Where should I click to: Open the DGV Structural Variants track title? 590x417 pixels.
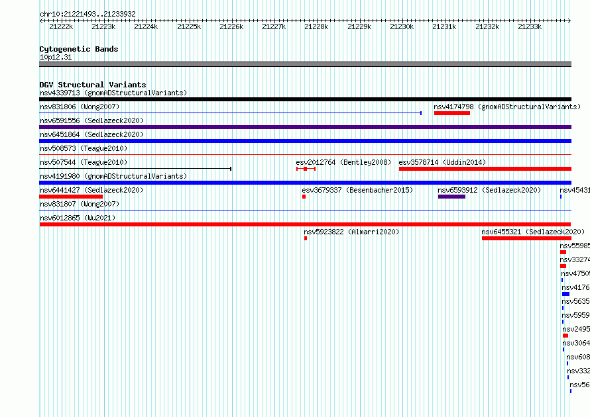(x=93, y=85)
